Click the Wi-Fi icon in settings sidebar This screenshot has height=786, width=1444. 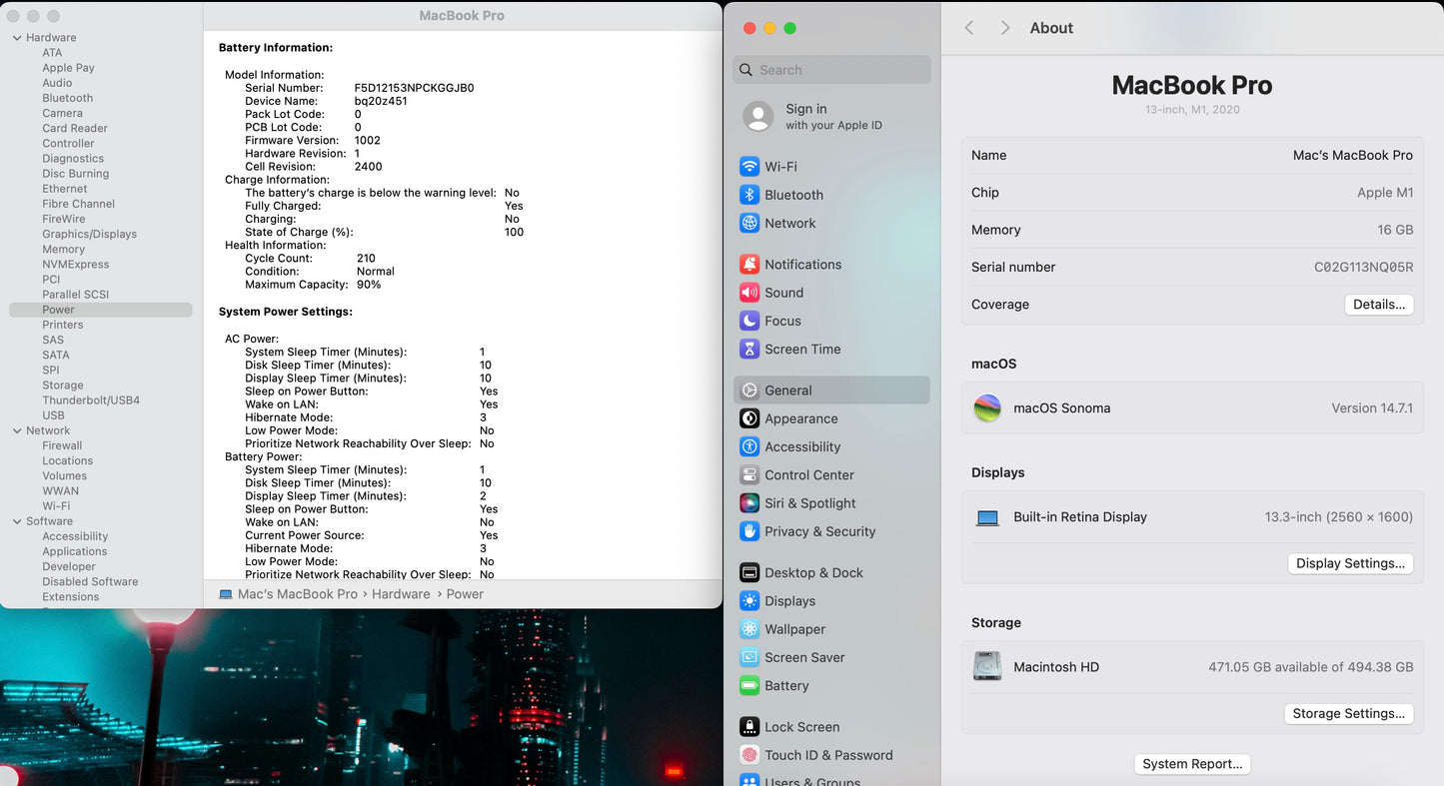[x=748, y=167]
